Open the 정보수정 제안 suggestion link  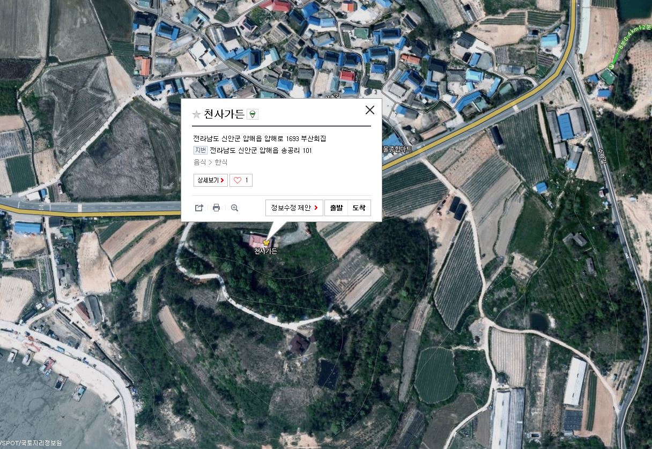point(294,208)
